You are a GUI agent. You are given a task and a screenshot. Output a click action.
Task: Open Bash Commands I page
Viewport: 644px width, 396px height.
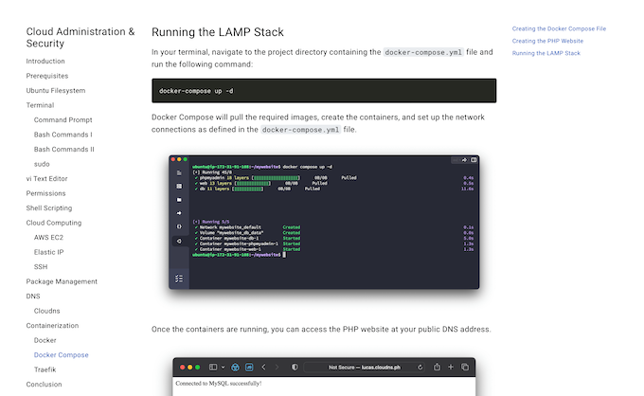click(63, 135)
